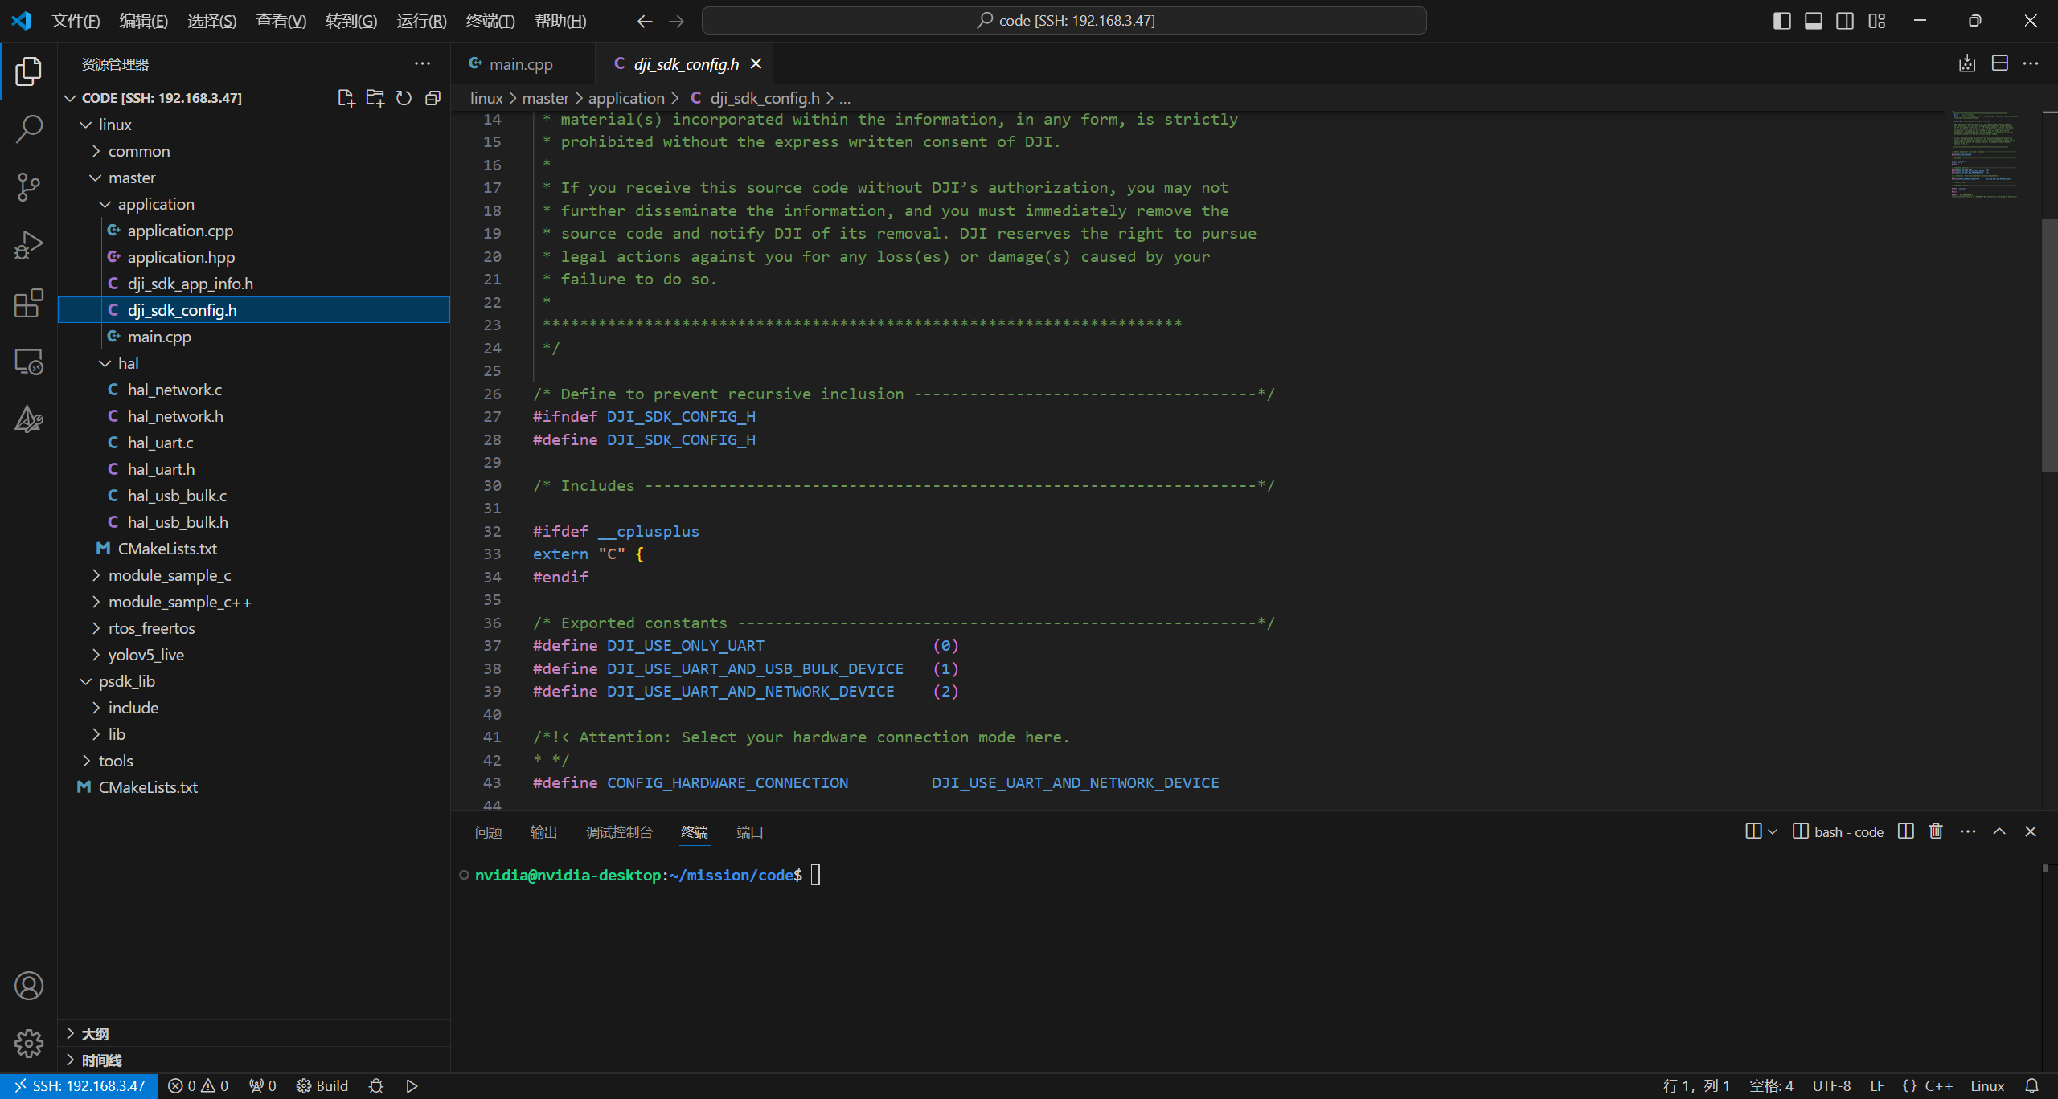Maximize the terminal panel size

pyautogui.click(x=1999, y=831)
